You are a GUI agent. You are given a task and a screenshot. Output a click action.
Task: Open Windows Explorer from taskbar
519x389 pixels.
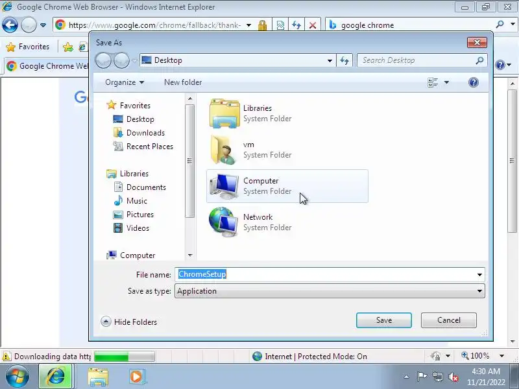(98, 377)
